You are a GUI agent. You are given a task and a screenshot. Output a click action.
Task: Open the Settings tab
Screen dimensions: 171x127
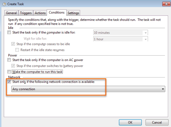(x=73, y=13)
